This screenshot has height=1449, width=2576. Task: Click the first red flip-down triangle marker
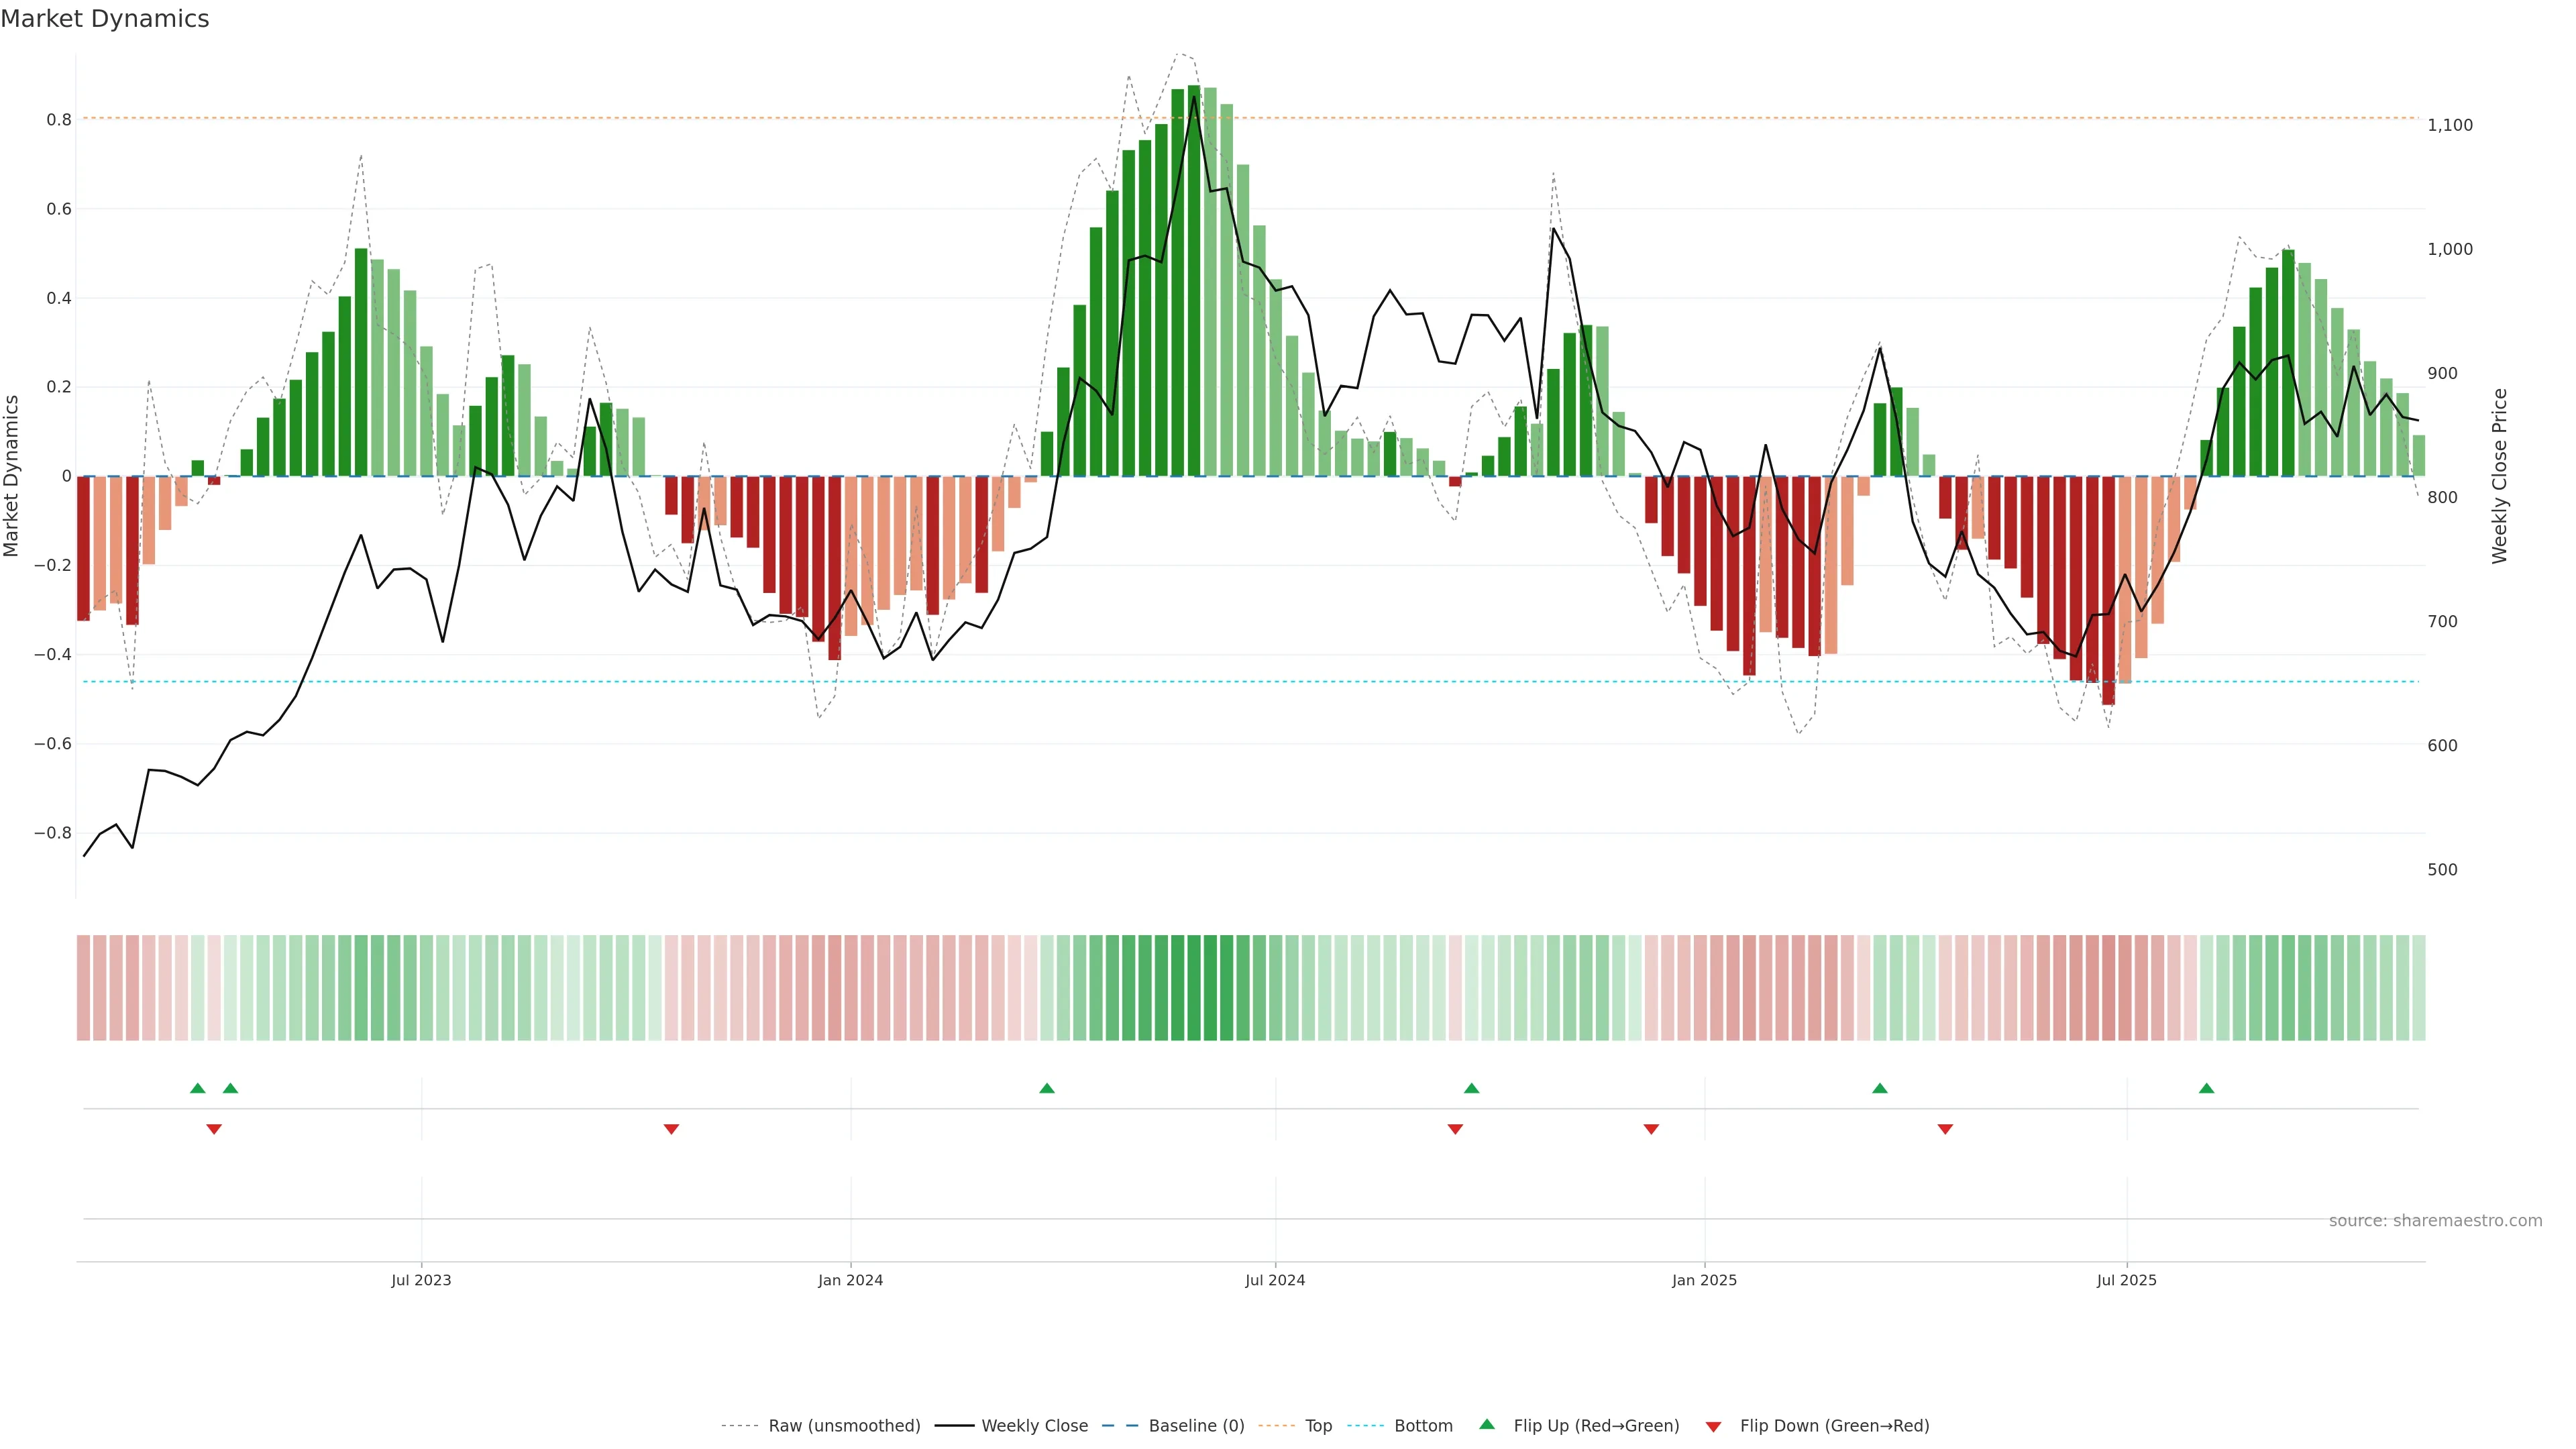(214, 1129)
